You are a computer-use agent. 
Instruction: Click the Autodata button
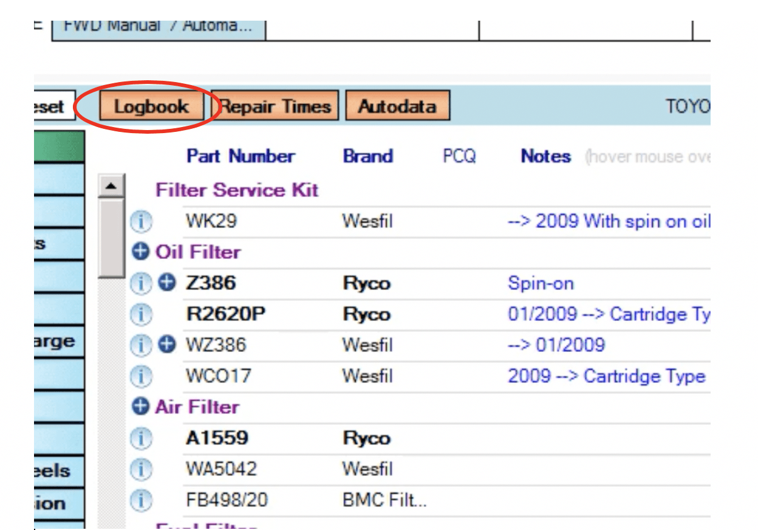(x=397, y=106)
